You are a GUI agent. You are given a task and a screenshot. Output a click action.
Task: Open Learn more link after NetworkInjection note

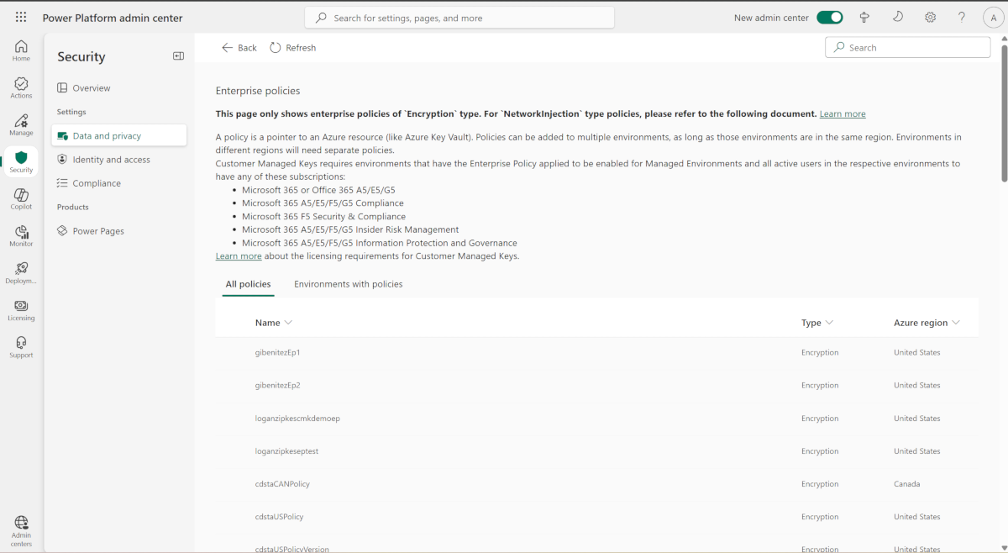pyautogui.click(x=843, y=114)
